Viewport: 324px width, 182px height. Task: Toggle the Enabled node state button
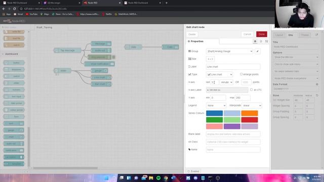pyautogui.click(x=193, y=171)
